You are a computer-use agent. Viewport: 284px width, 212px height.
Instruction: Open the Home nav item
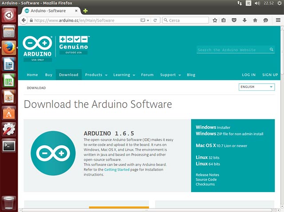(32, 75)
